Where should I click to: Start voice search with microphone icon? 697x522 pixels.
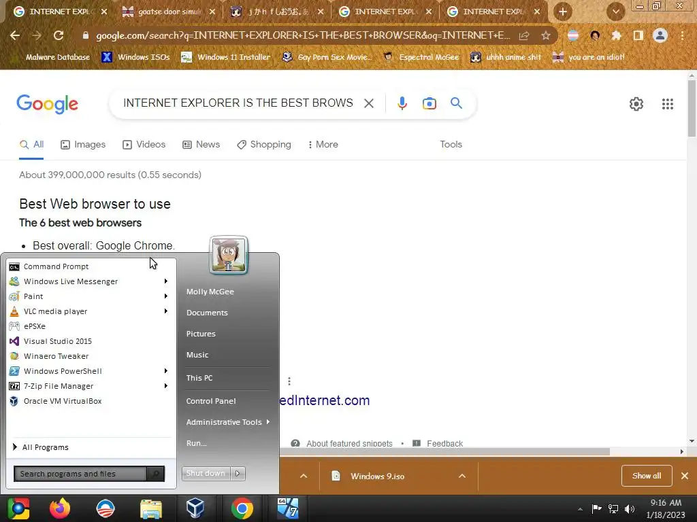(402, 103)
